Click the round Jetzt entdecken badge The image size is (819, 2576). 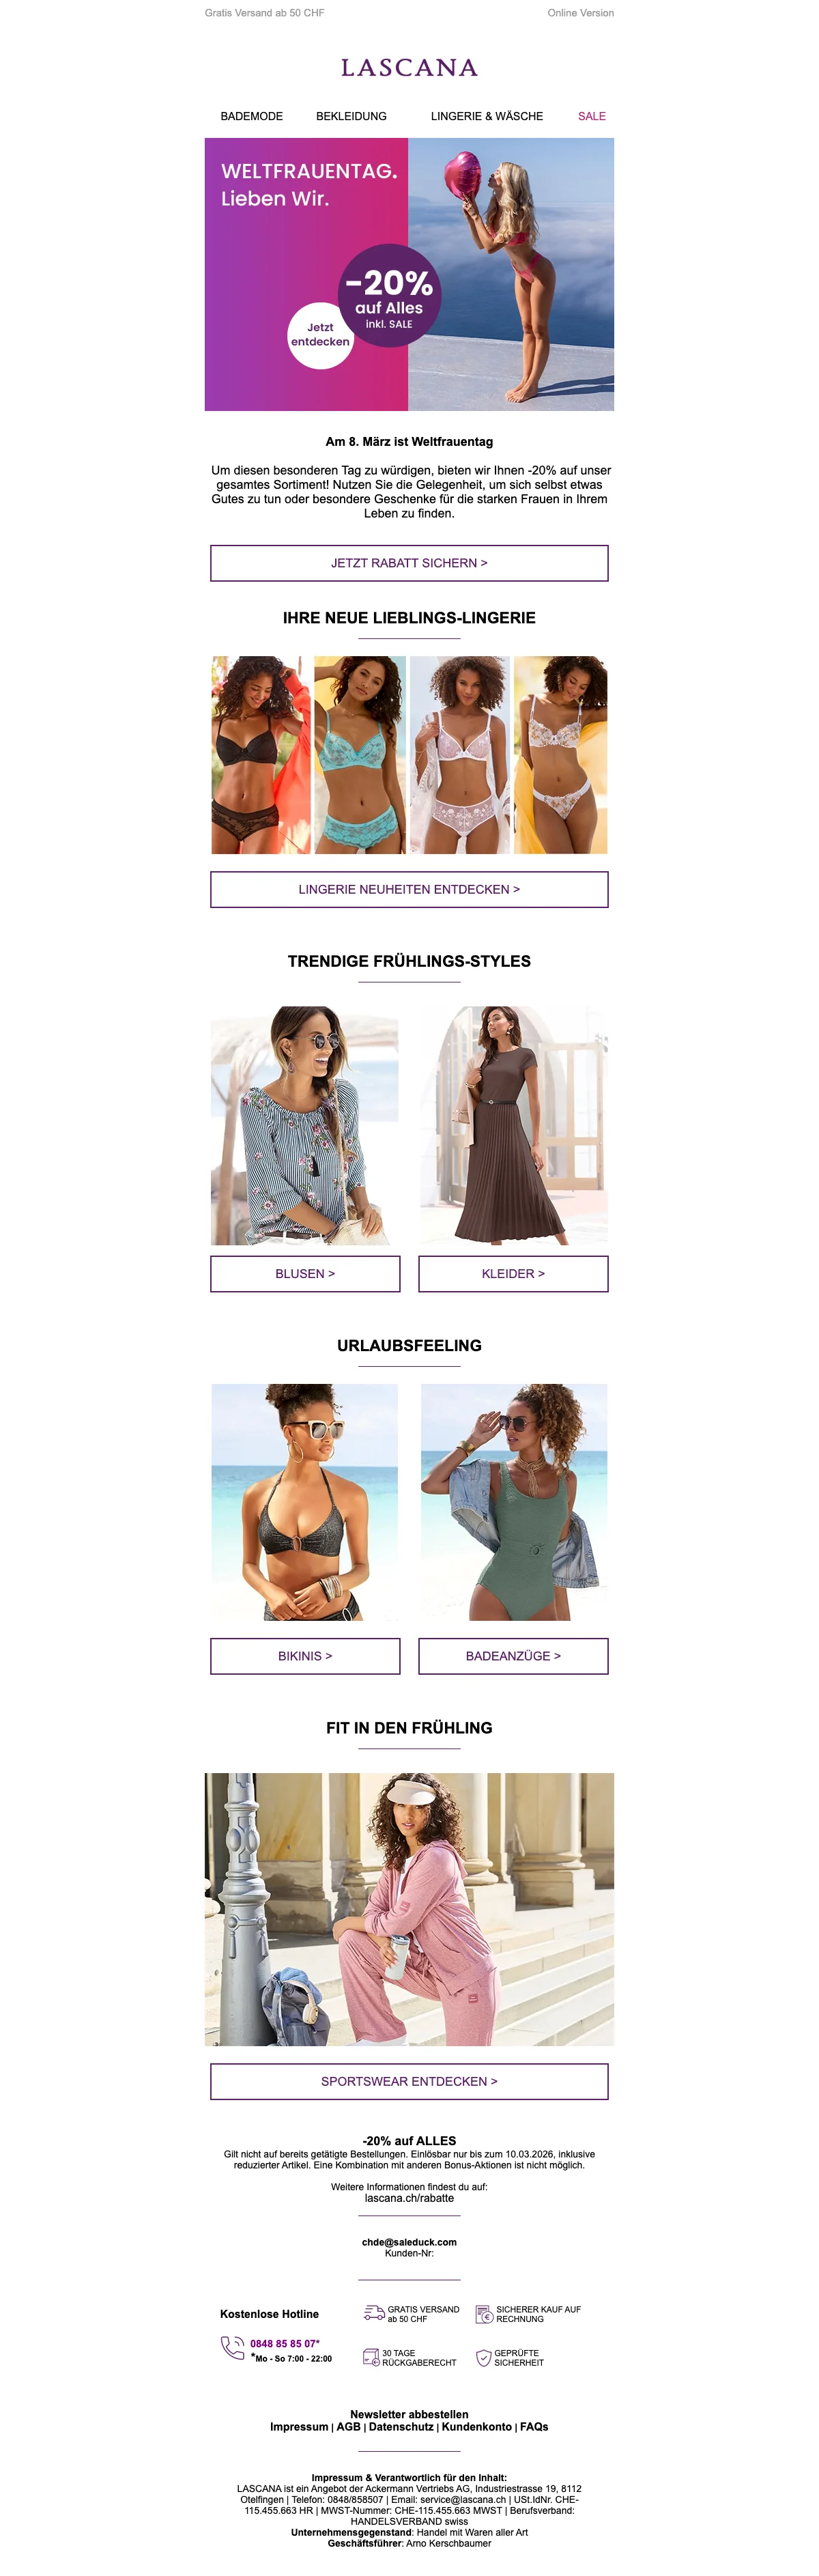pyautogui.click(x=320, y=335)
